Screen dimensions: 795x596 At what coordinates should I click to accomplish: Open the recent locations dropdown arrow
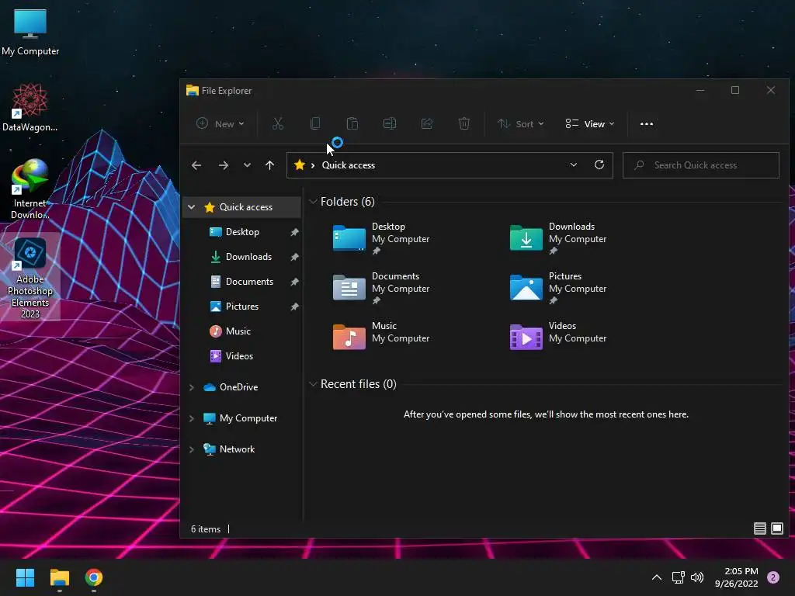point(247,165)
